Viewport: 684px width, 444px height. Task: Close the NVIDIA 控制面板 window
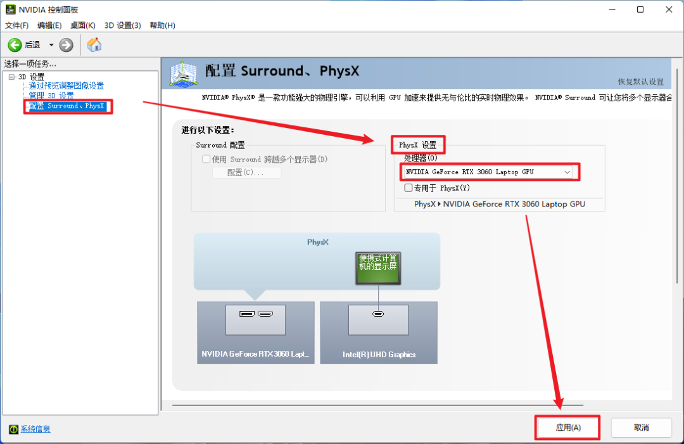tap(669, 10)
